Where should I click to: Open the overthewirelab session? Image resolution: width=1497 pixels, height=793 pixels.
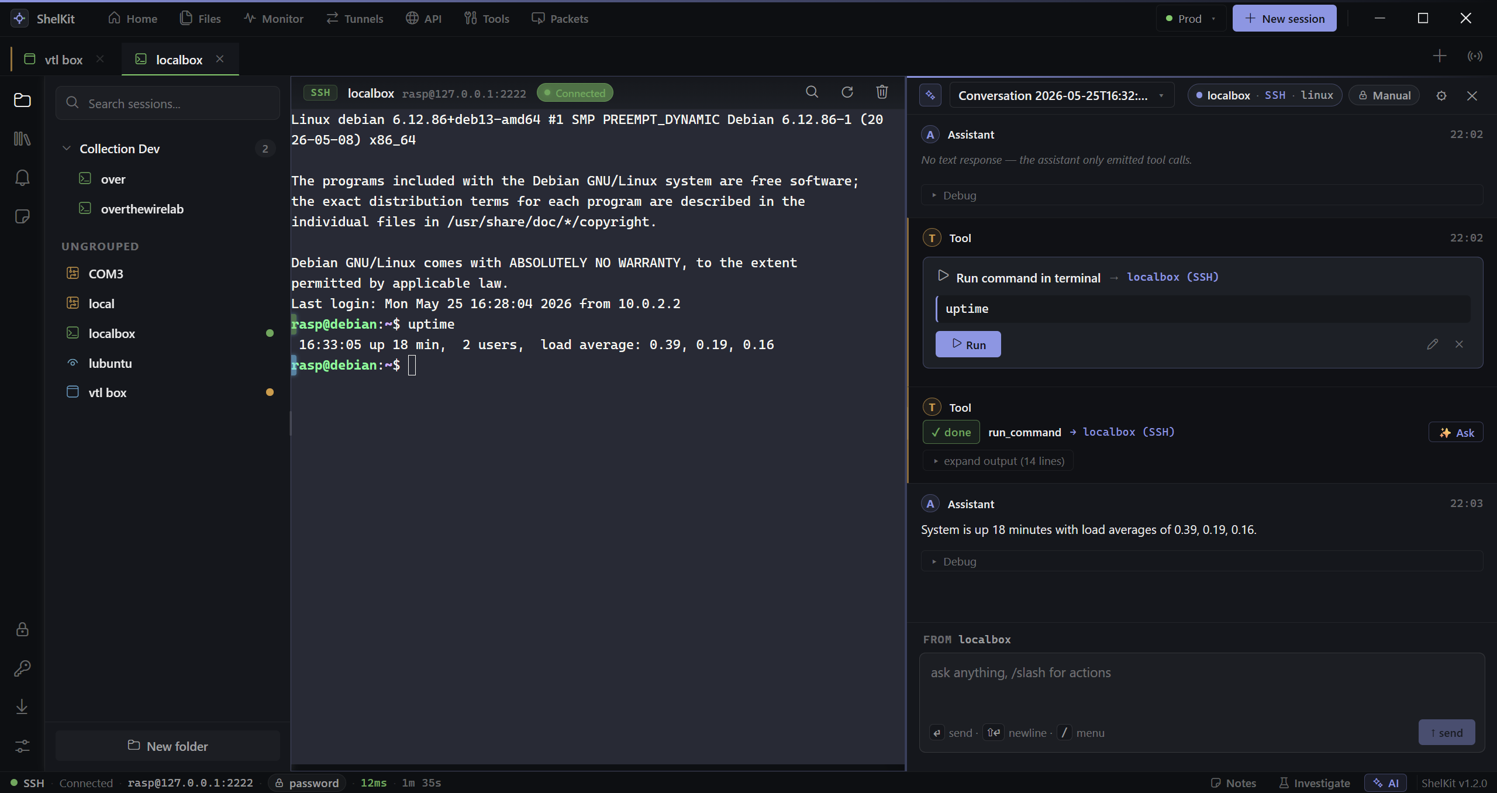(168, 209)
